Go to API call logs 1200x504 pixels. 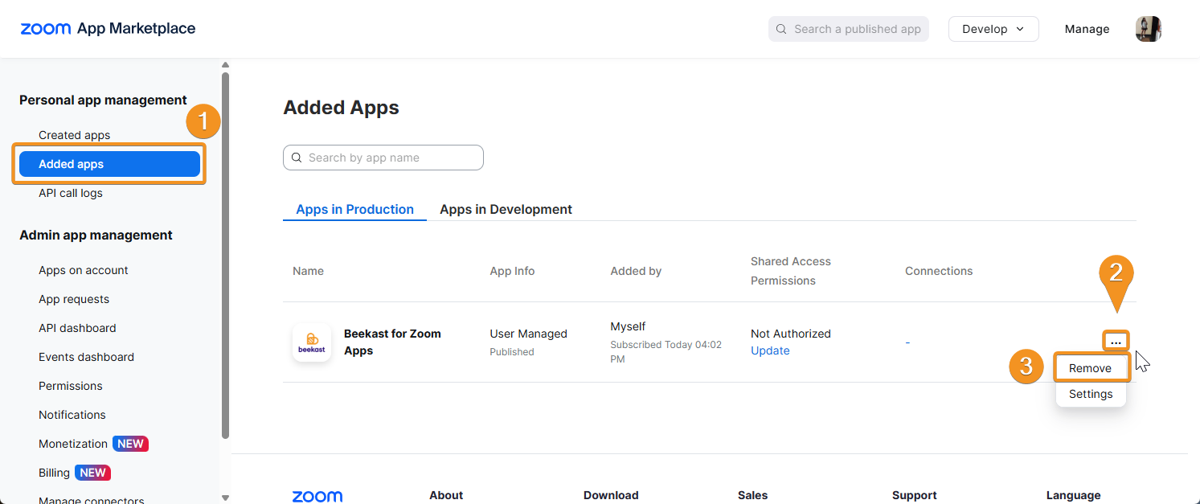coord(70,193)
